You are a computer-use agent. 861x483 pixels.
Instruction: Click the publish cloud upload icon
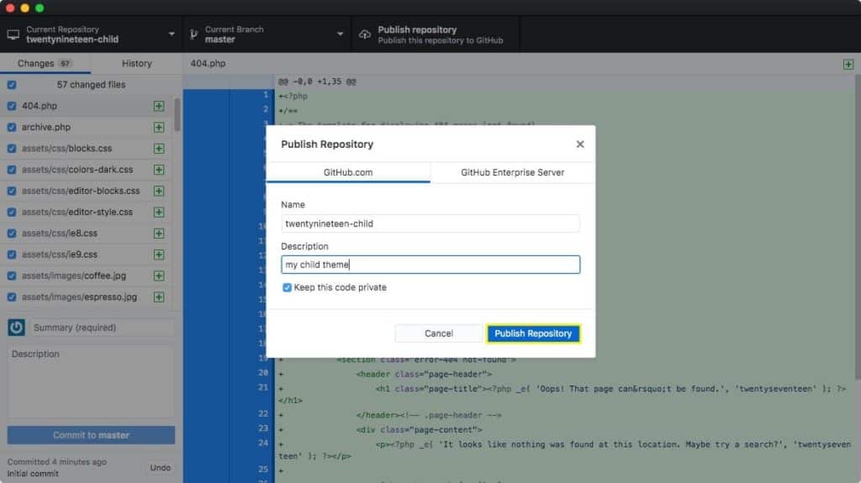365,34
